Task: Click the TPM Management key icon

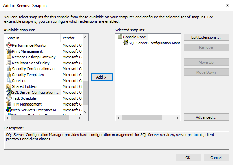Action: point(9,104)
